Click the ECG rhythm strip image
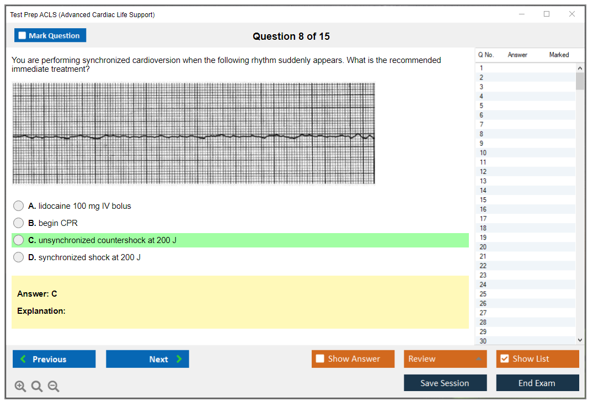Screen dimensions: 593x406 pos(193,133)
